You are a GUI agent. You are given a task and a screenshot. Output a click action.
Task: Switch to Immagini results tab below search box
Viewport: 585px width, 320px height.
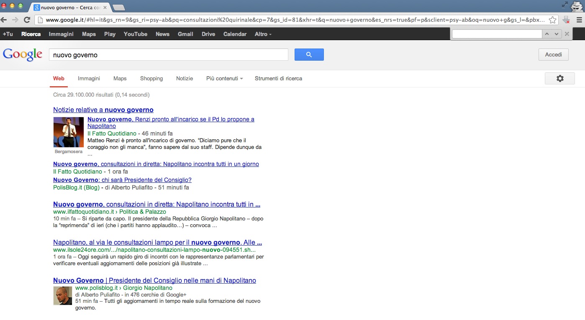coord(89,79)
